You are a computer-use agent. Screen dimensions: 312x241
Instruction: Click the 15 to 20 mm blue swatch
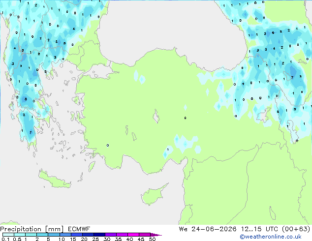[77, 235]
